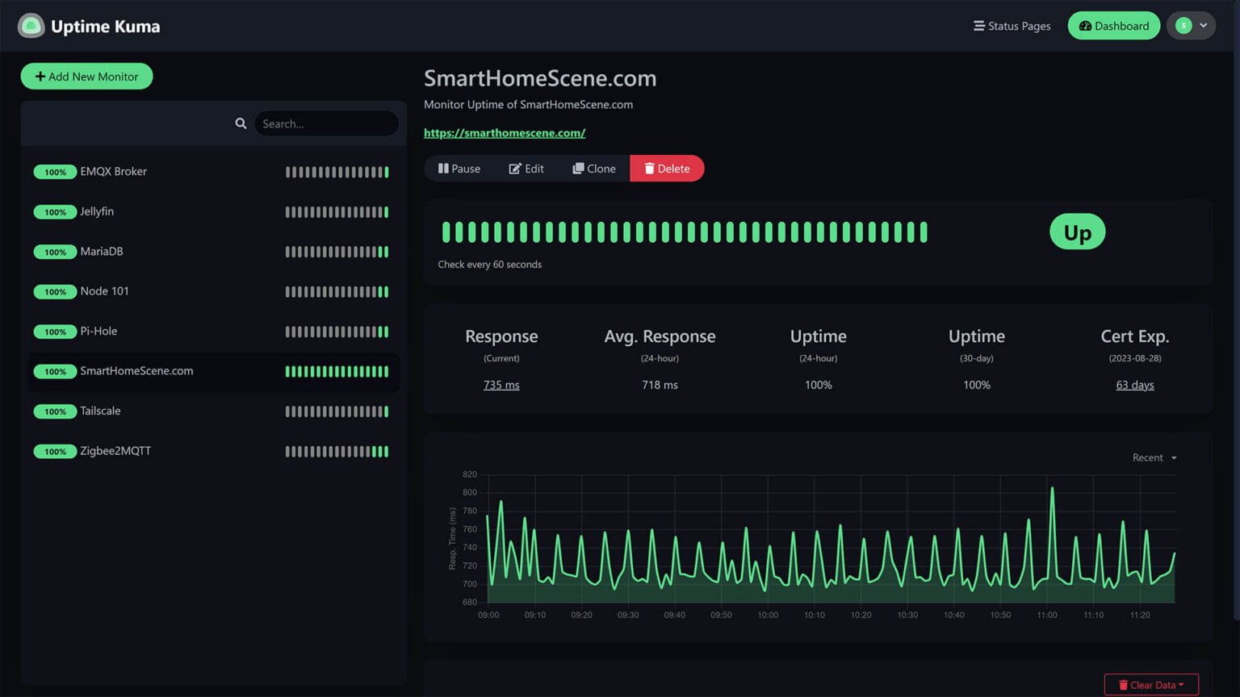The image size is (1240, 697).
Task: Open the Dashboard view
Action: tap(1113, 26)
